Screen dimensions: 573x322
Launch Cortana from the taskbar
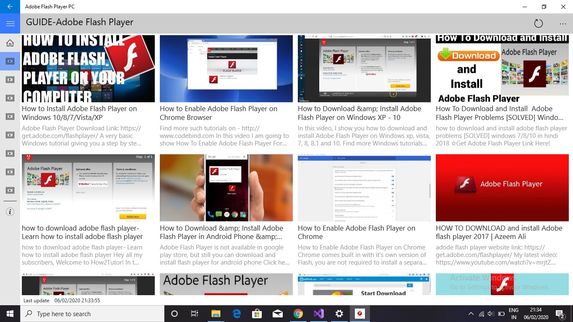[175, 314]
